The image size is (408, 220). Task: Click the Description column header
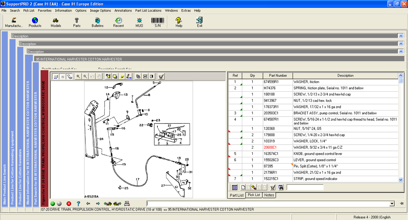click(346, 75)
